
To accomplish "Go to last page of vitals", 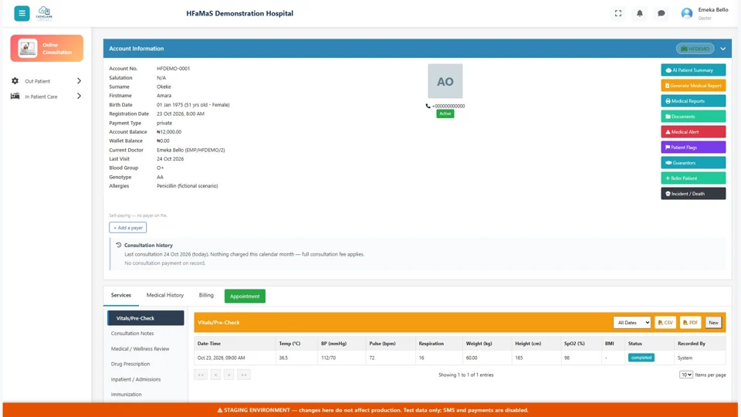I will [x=244, y=375].
